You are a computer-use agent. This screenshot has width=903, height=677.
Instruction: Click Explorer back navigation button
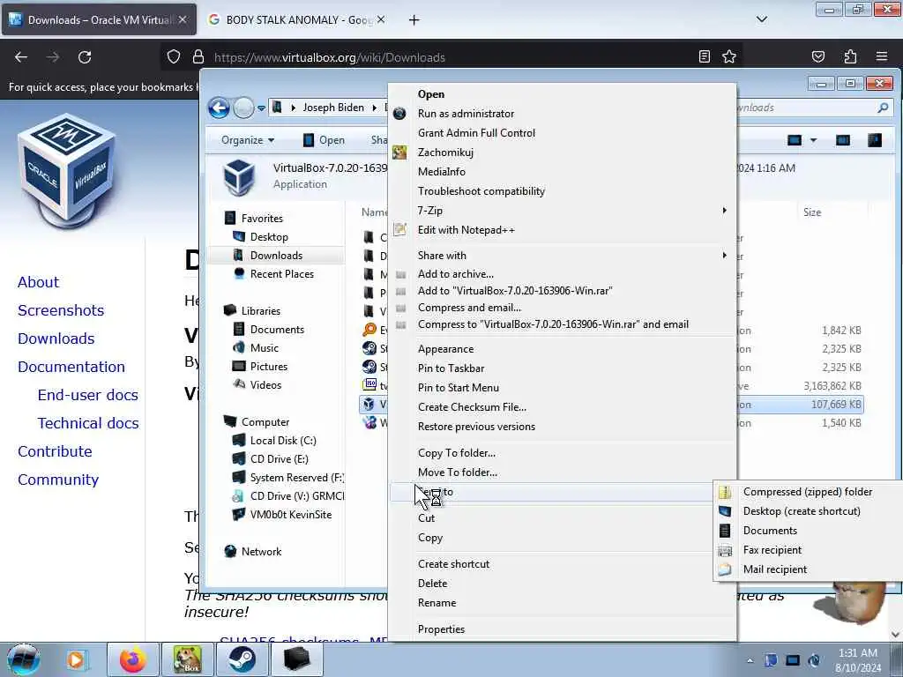coord(219,108)
